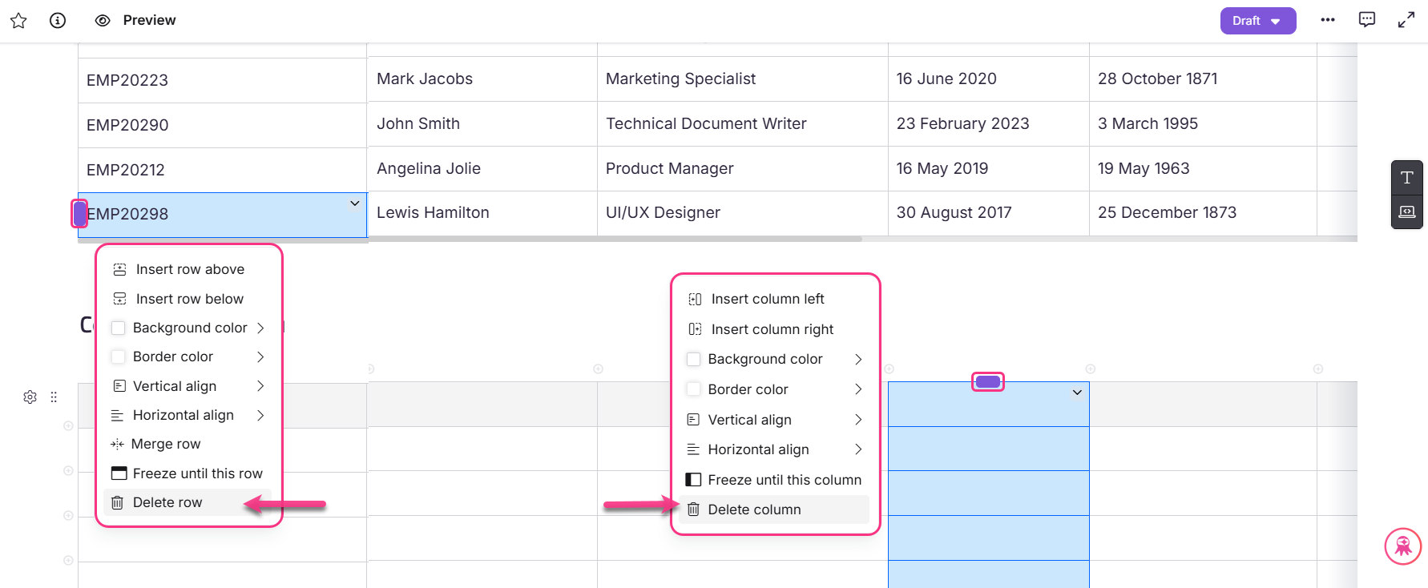Click the table's horizontal scrollbar
This screenshot has width=1428, height=588.
click(615, 239)
